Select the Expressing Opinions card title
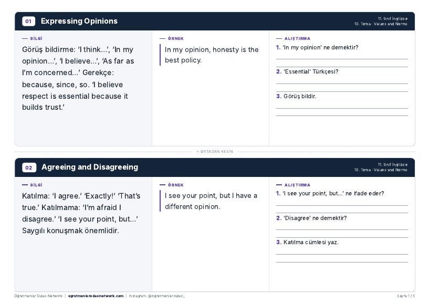 (x=79, y=21)
